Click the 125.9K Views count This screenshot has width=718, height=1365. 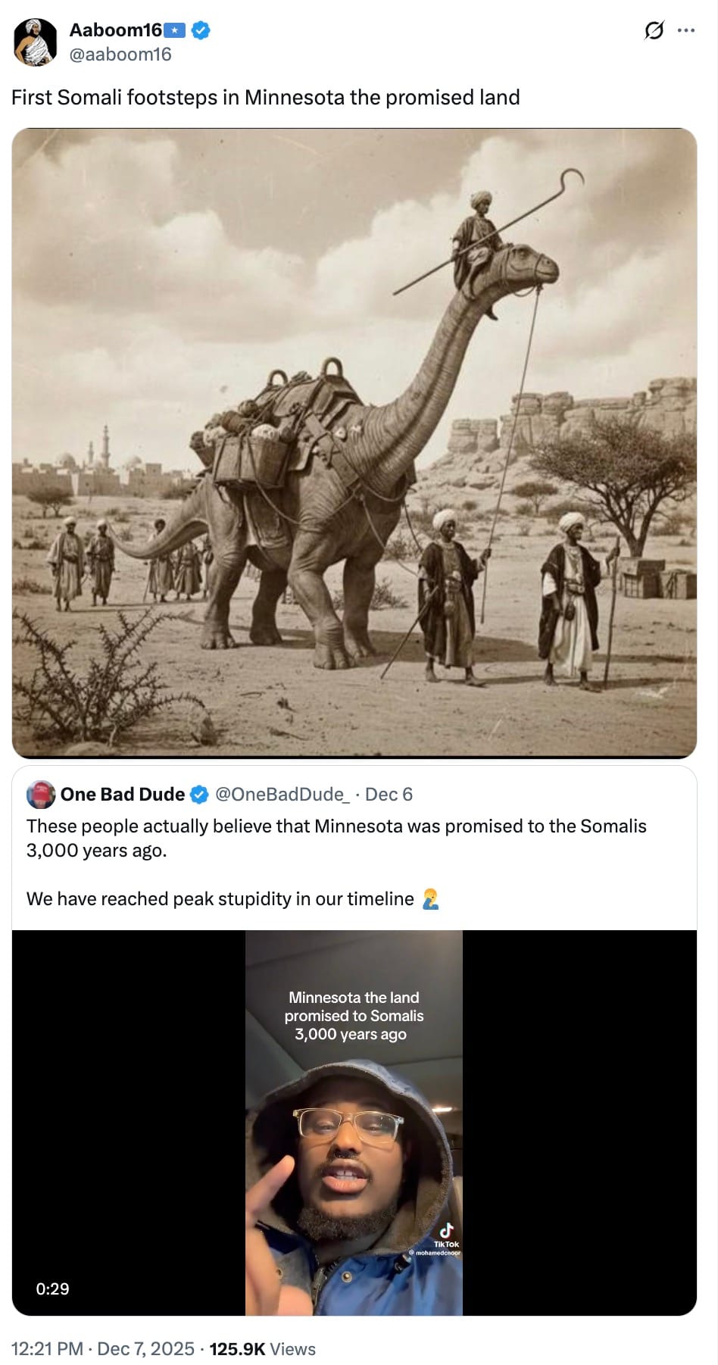(262, 1349)
